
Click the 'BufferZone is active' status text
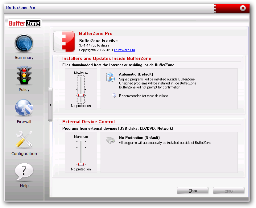point(98,41)
